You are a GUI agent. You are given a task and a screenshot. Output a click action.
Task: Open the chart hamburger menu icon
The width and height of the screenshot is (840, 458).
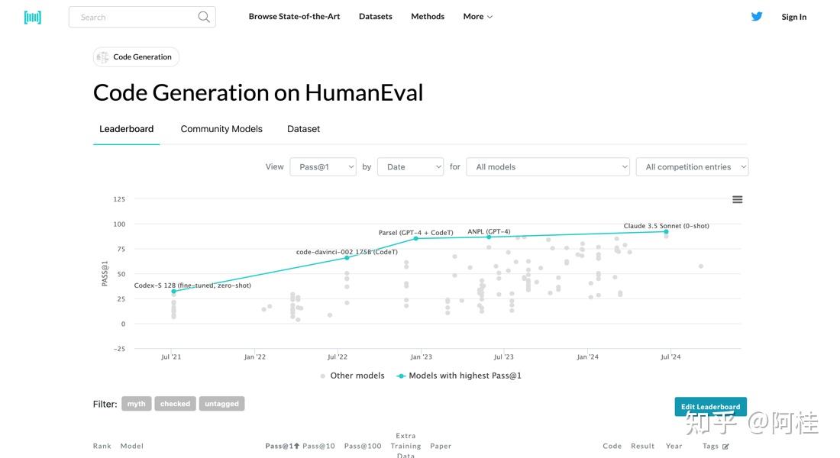coord(737,199)
